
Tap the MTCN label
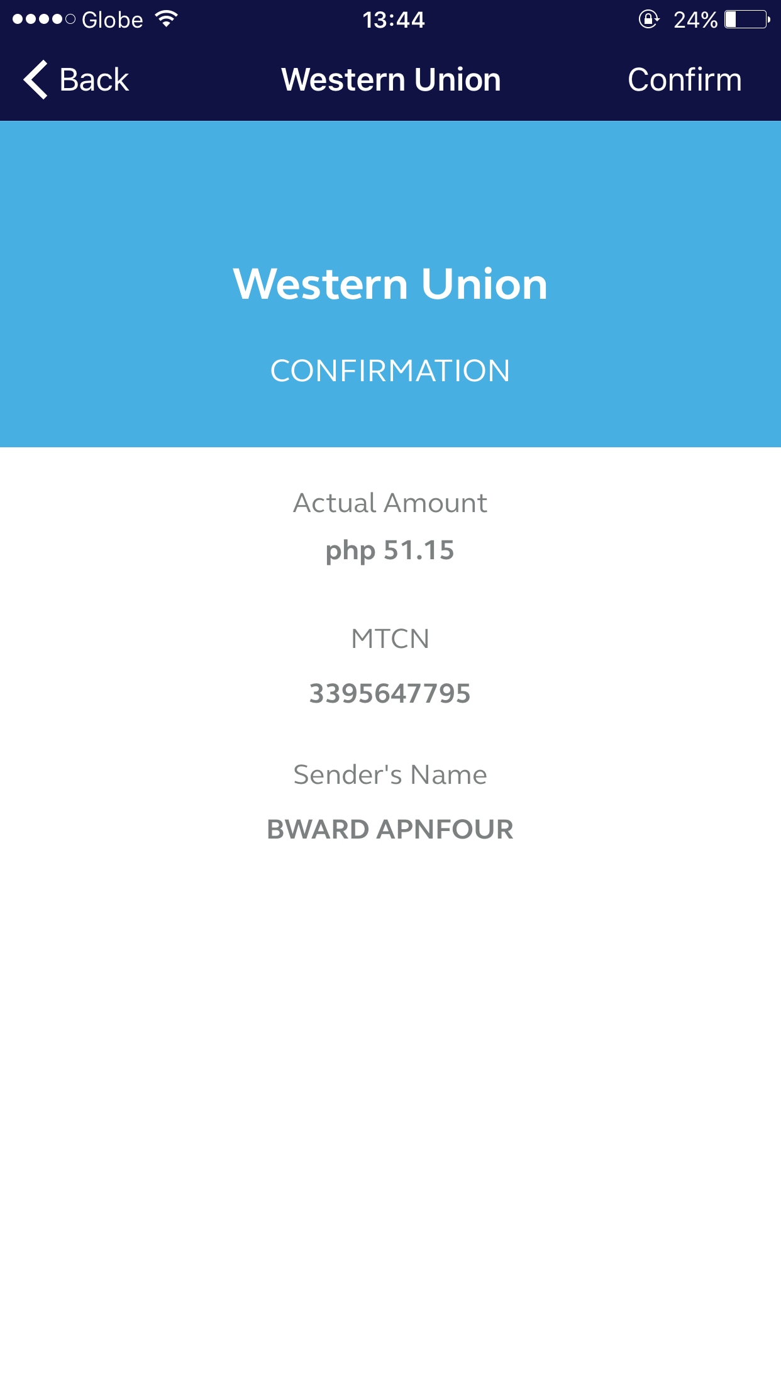(390, 639)
